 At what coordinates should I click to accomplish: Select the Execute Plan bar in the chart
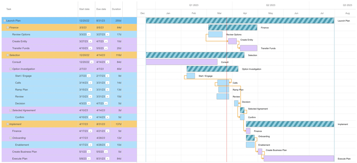(298, 159)
